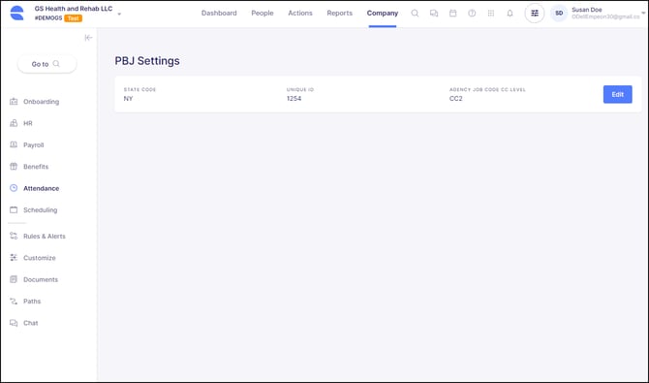This screenshot has width=649, height=383.
Task: Click the Go to search field
Action: (46, 64)
